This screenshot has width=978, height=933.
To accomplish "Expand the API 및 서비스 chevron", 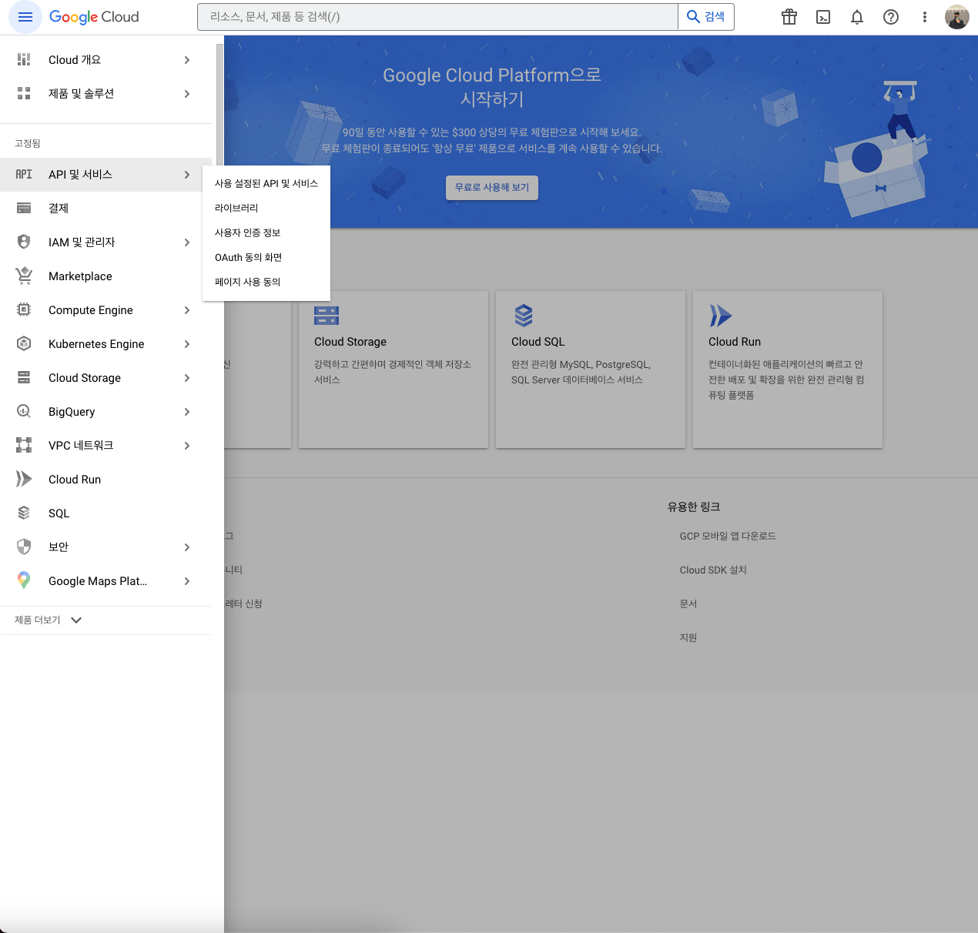I will tap(187, 175).
